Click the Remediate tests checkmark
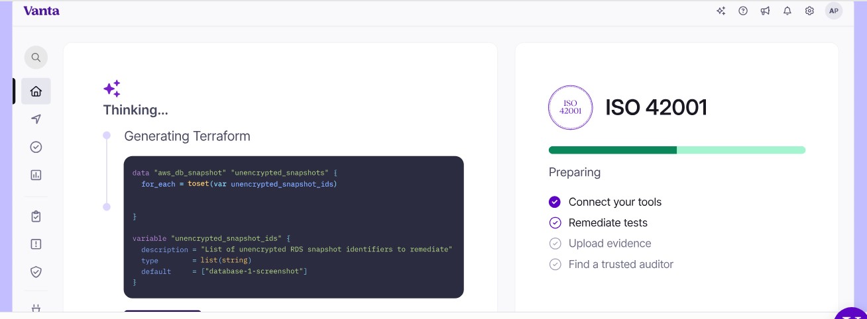Screen dimensions: 867x319 tap(555, 223)
